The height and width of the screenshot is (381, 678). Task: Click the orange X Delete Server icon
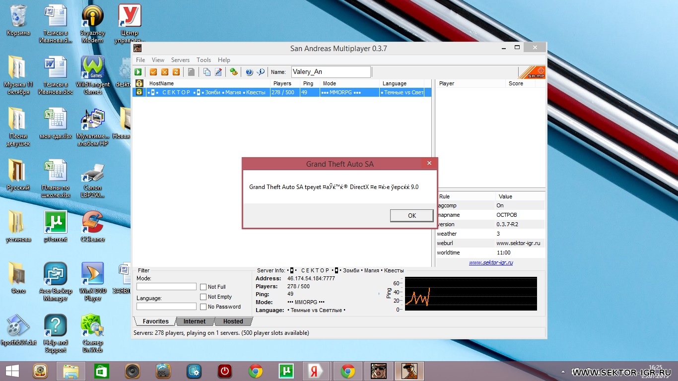pyautogui.click(x=165, y=72)
